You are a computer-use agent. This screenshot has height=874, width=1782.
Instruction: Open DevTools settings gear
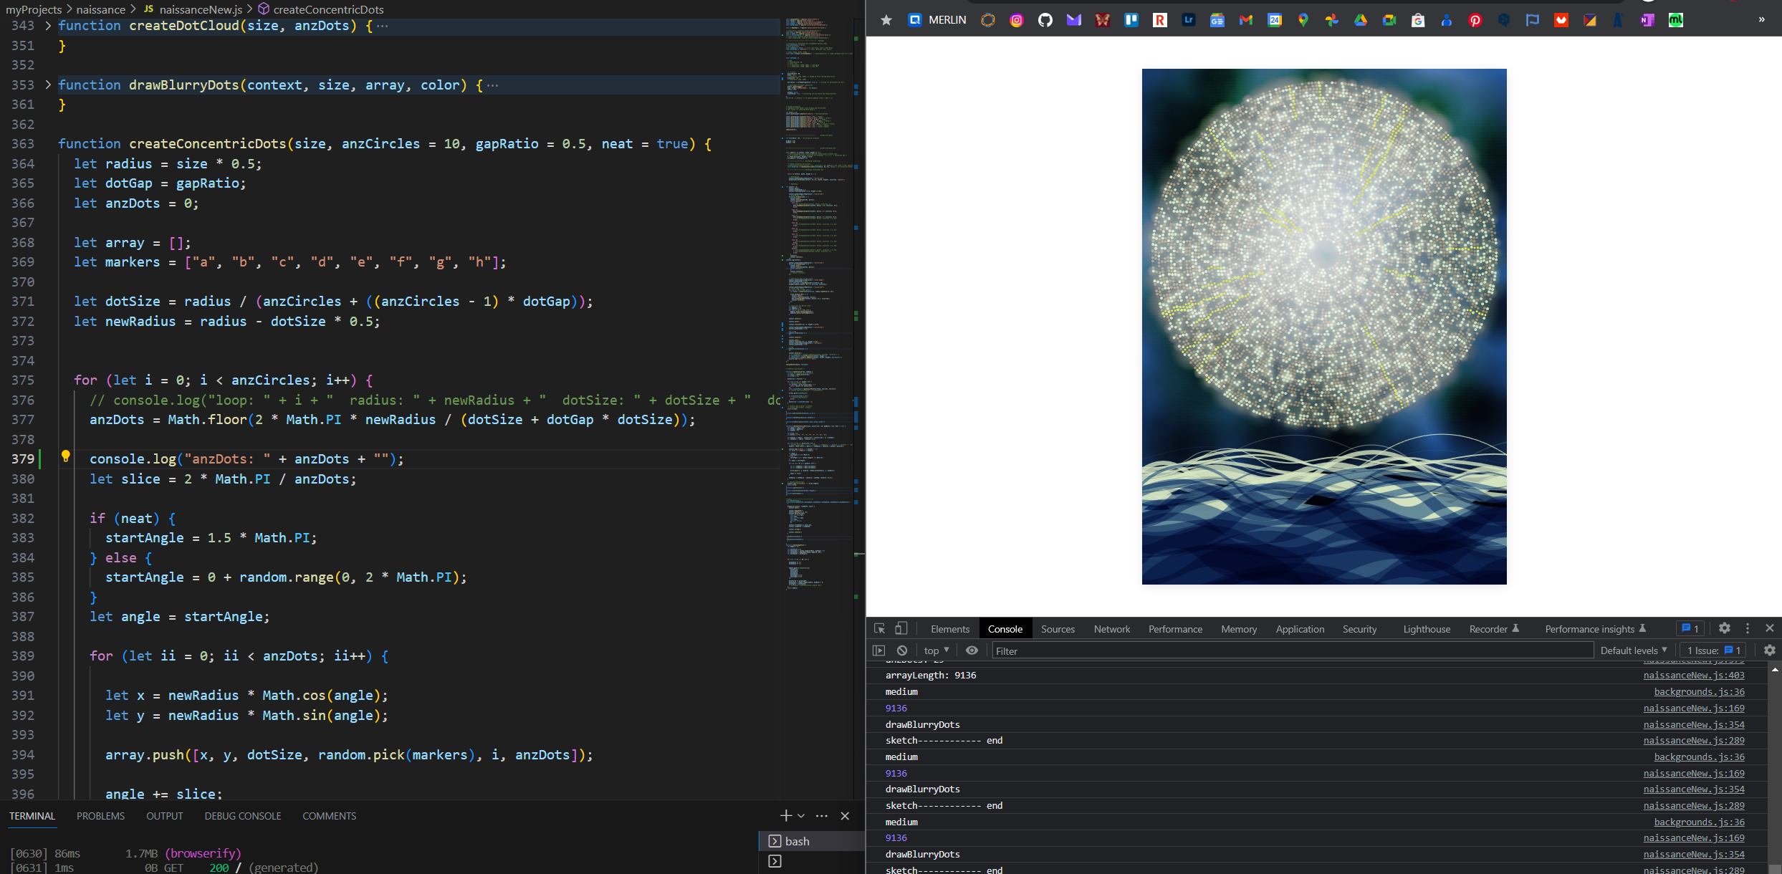1725,628
